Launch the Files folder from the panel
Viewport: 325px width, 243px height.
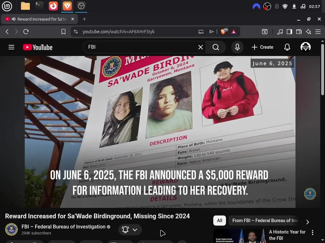[x=25, y=6]
